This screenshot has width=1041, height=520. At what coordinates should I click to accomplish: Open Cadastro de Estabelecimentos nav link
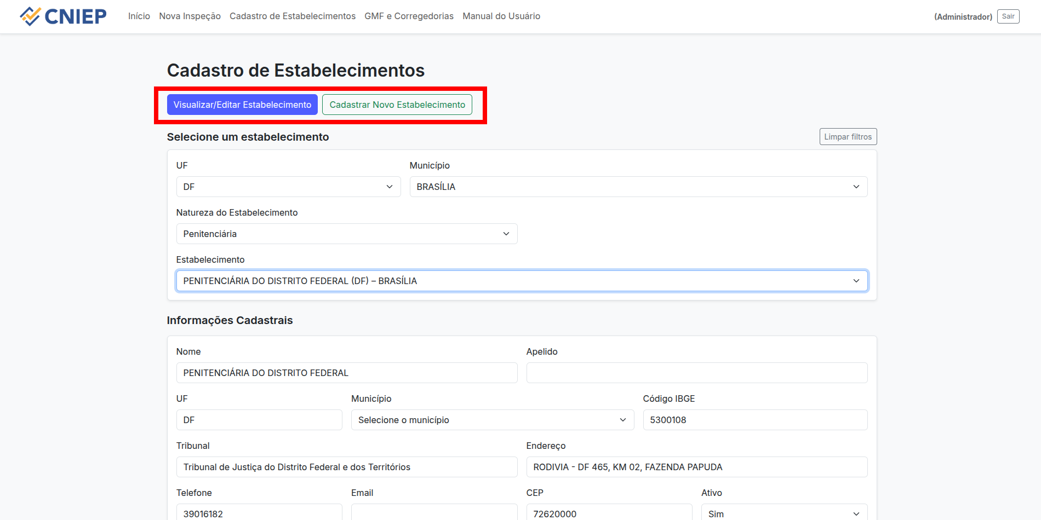[x=293, y=16]
